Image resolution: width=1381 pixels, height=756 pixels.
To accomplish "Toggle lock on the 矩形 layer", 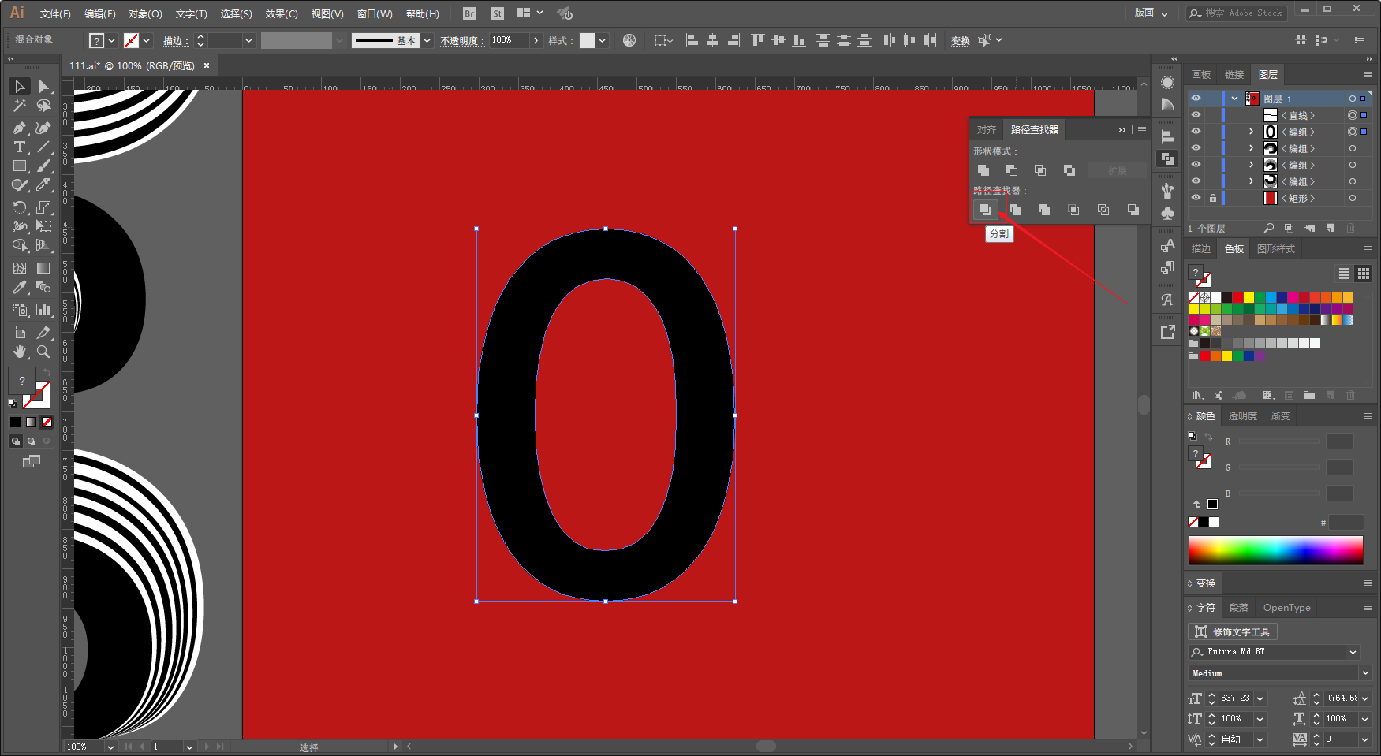I will [x=1213, y=198].
